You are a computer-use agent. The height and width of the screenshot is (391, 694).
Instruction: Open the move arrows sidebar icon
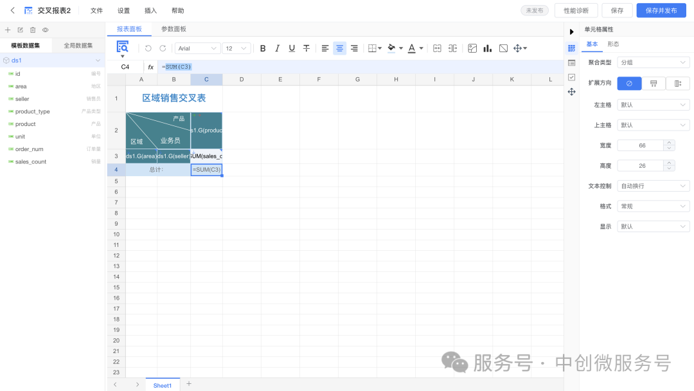(571, 92)
